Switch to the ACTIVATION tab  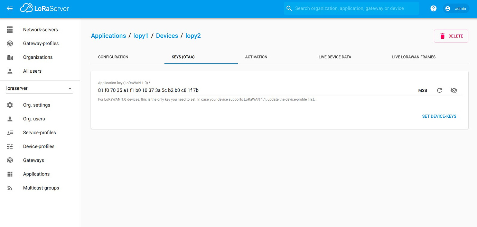(256, 57)
